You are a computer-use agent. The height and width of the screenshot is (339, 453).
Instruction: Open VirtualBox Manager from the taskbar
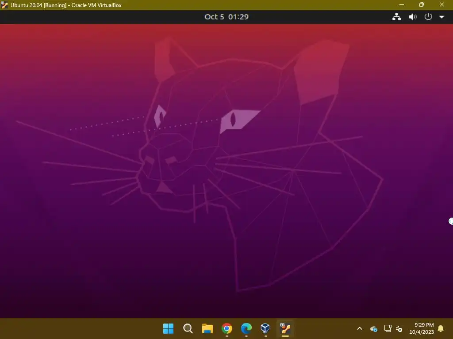[x=265, y=328]
